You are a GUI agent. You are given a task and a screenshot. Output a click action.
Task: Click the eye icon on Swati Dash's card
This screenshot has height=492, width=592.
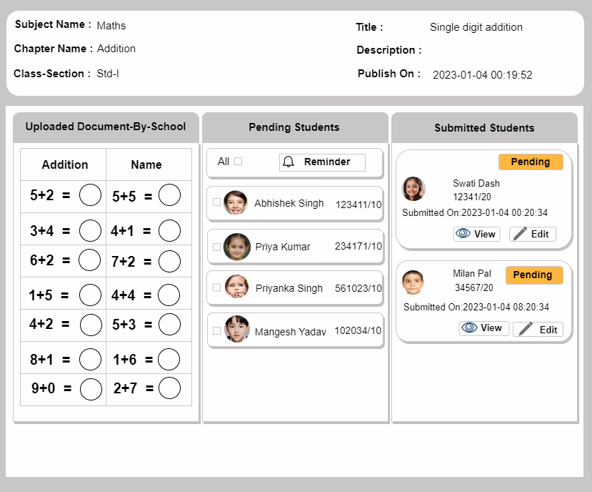(463, 233)
